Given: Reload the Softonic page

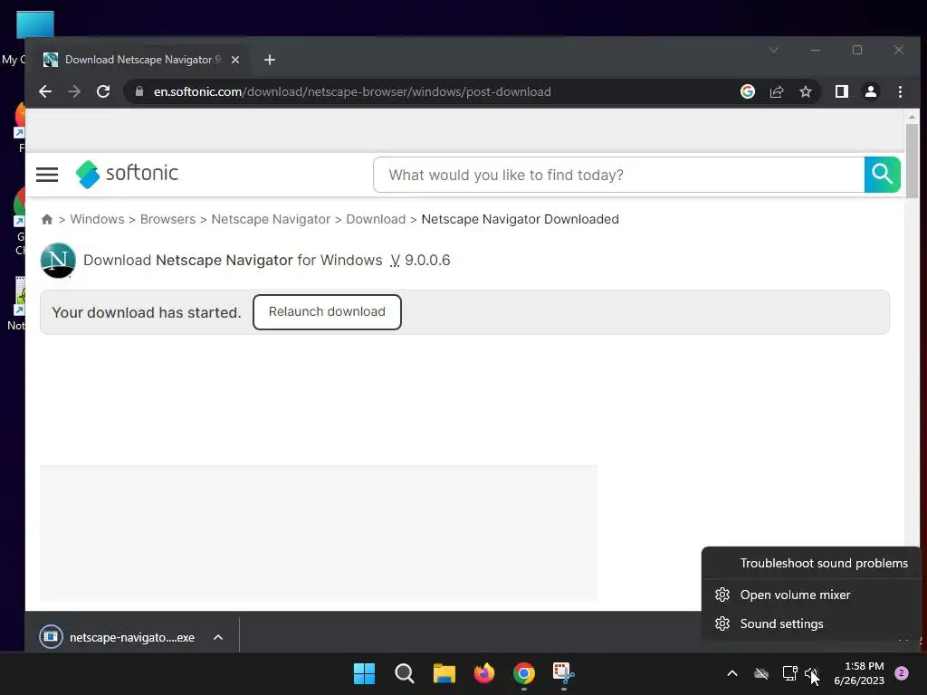Looking at the screenshot, I should pos(103,91).
